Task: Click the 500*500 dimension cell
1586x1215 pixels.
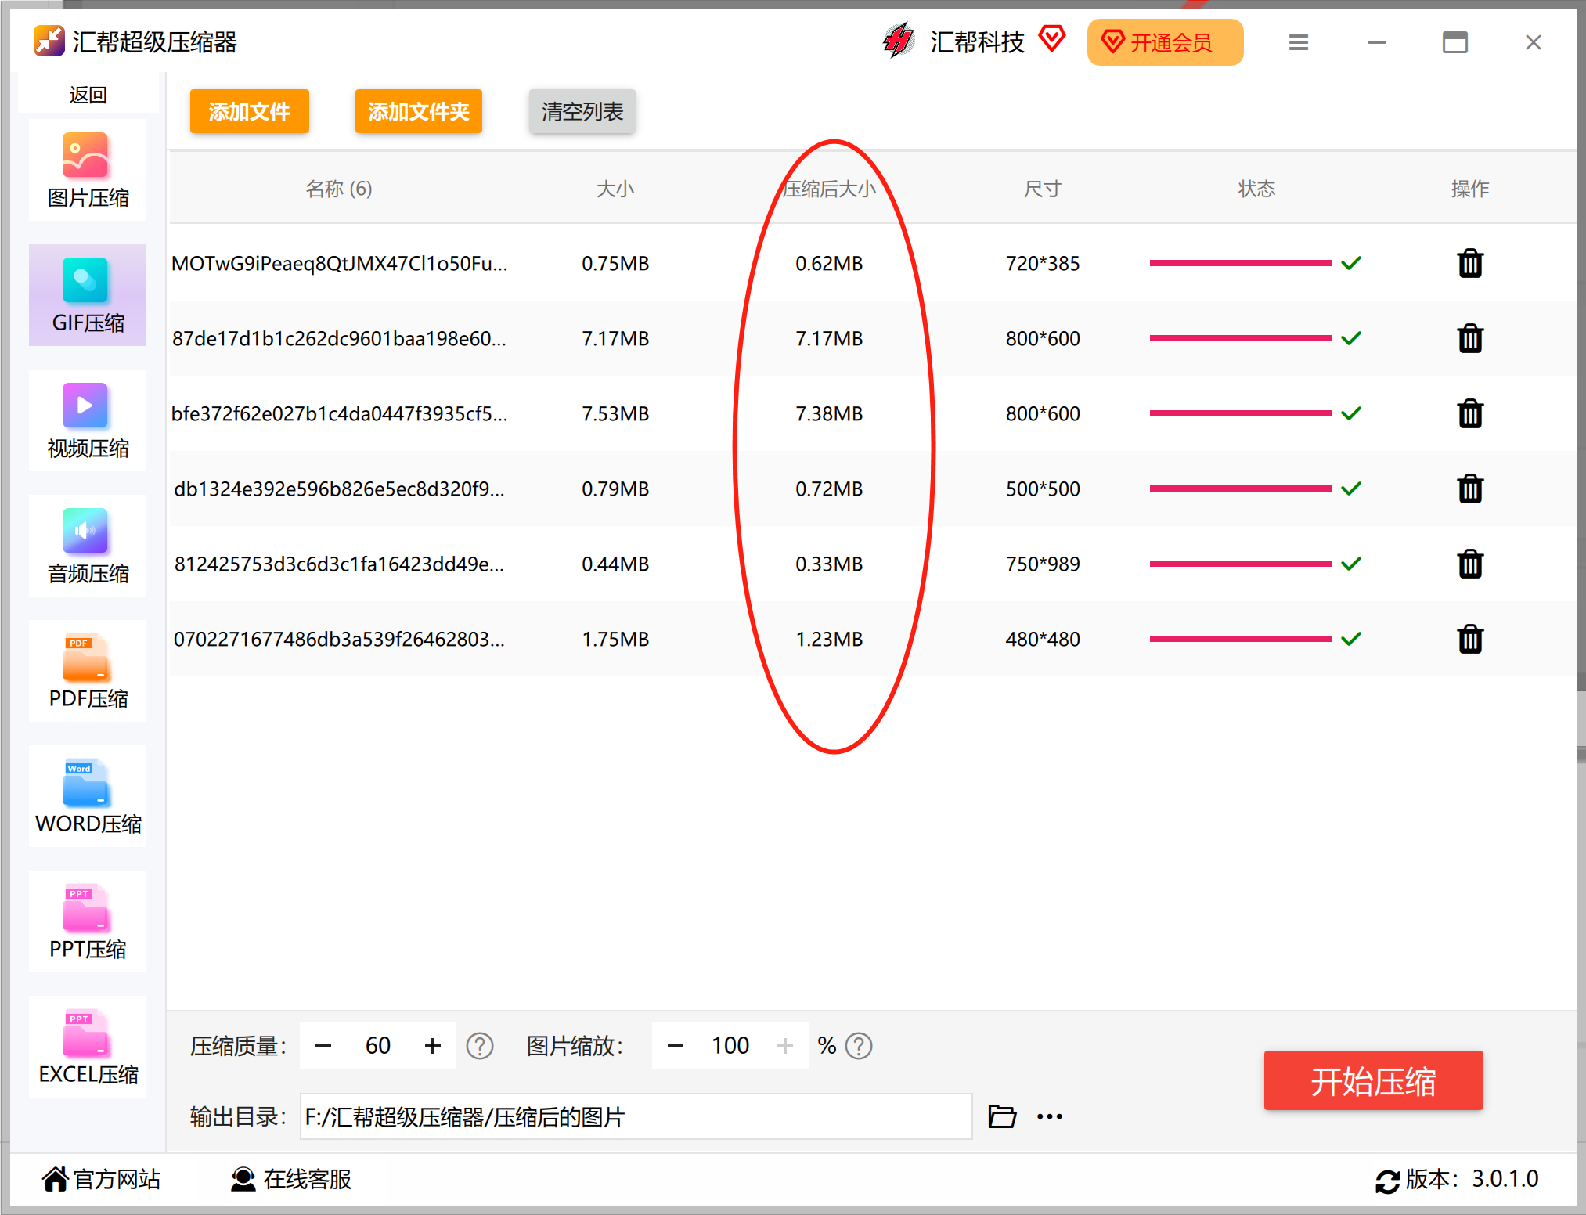Action: click(1043, 489)
